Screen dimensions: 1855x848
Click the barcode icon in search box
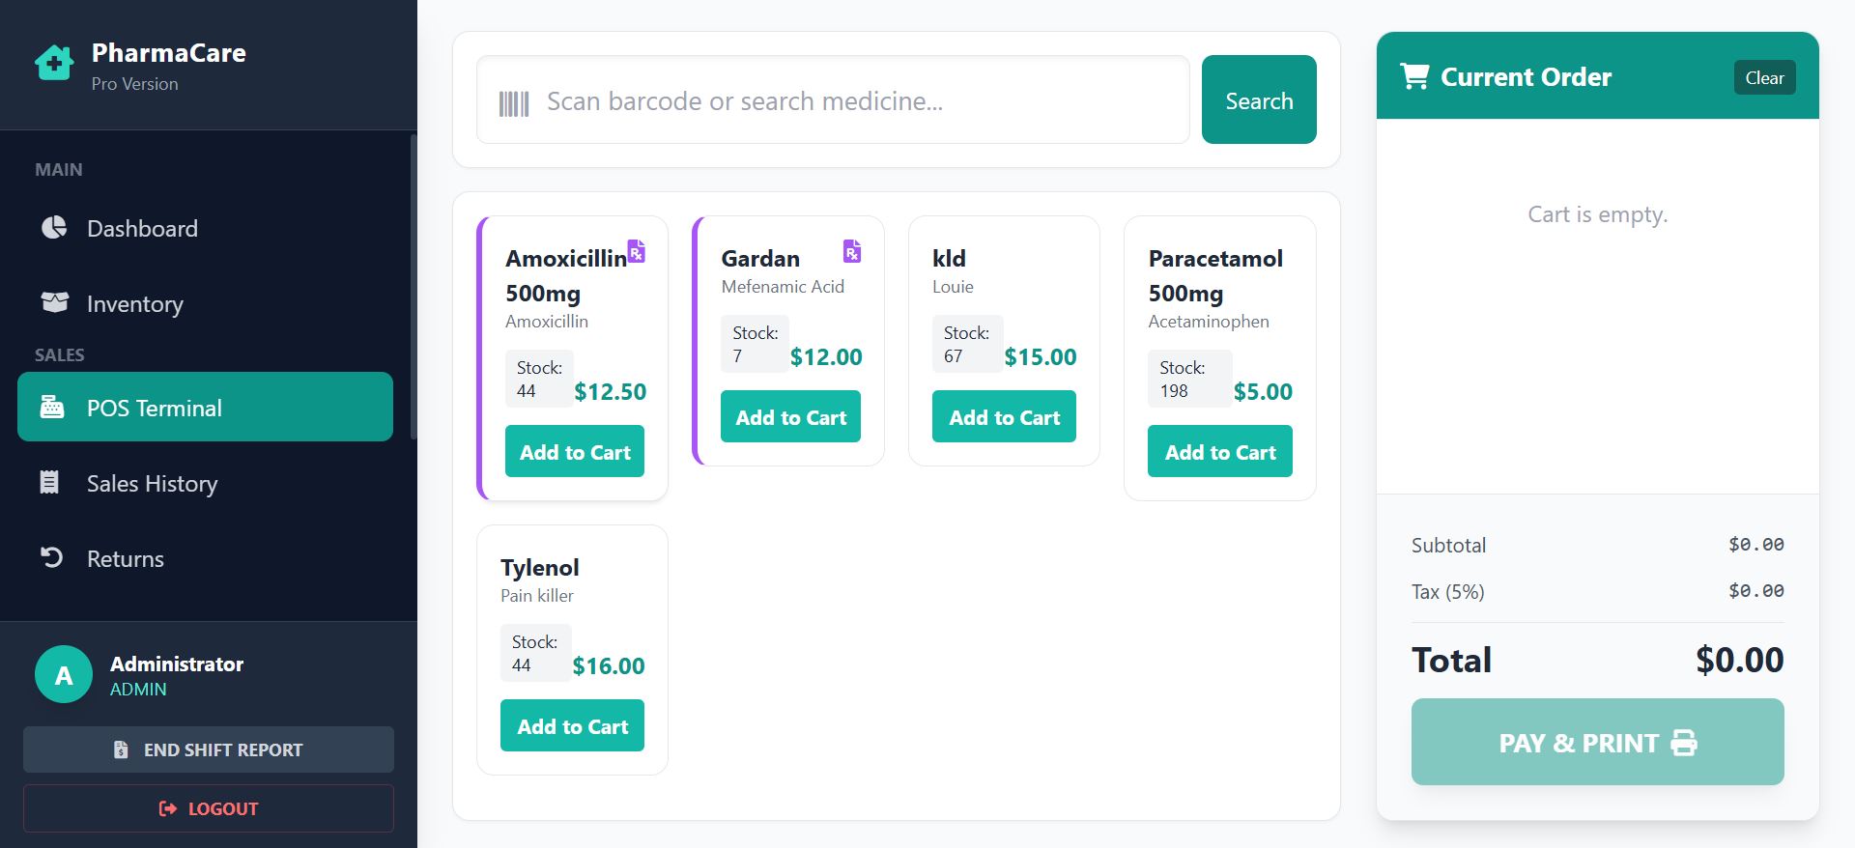point(514,103)
